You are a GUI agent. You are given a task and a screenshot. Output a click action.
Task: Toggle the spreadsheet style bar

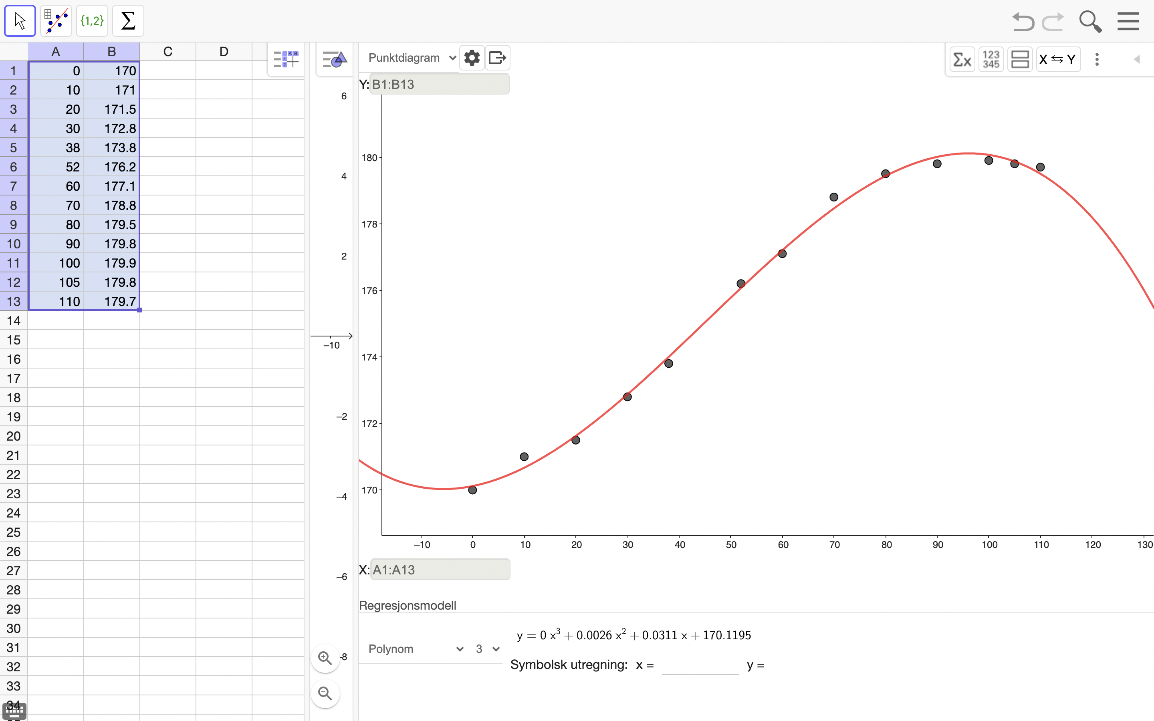(286, 59)
